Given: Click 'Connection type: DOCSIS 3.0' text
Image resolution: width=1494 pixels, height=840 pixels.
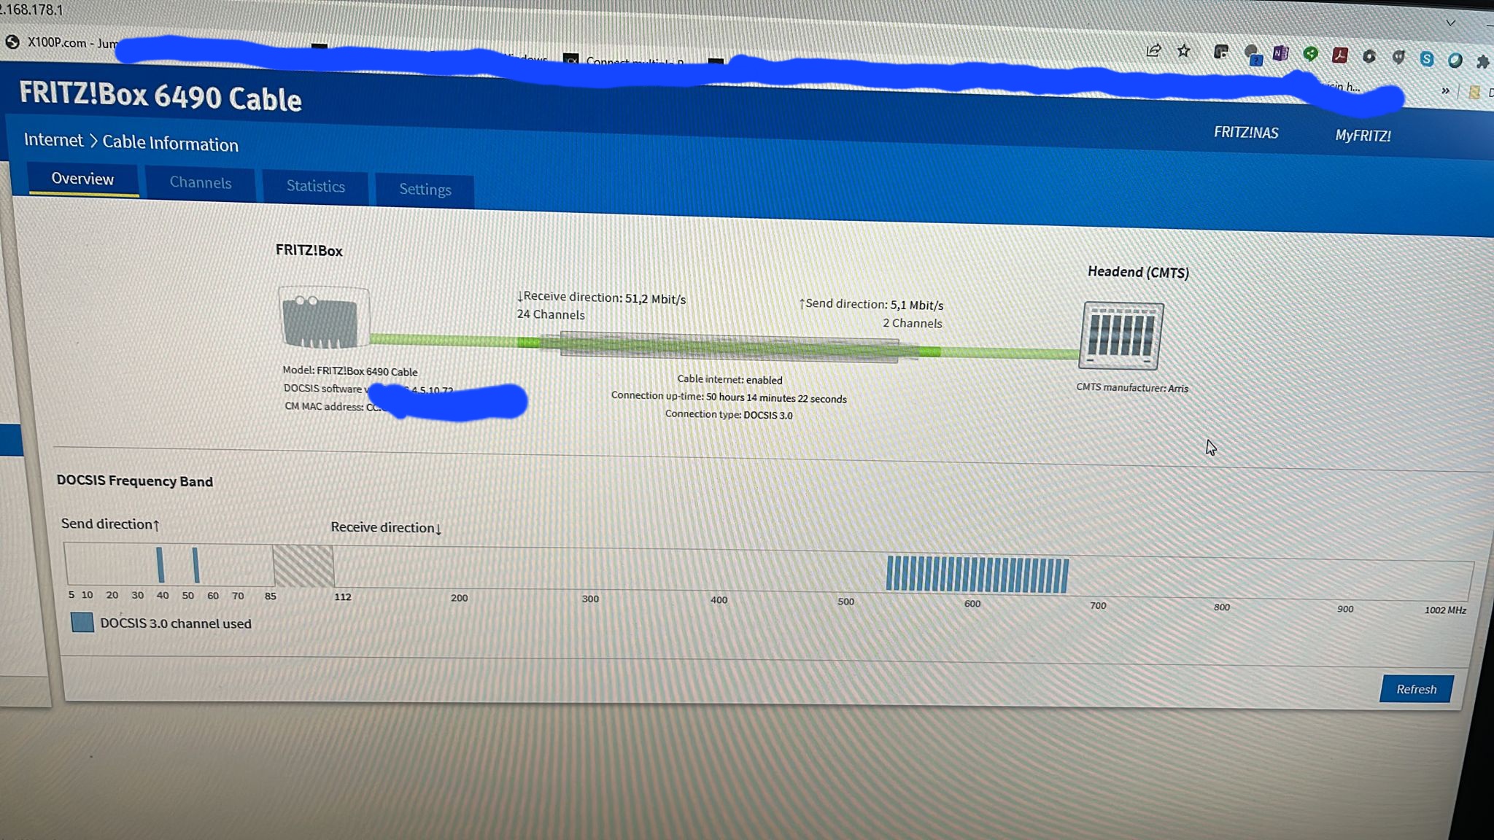Looking at the screenshot, I should point(729,415).
